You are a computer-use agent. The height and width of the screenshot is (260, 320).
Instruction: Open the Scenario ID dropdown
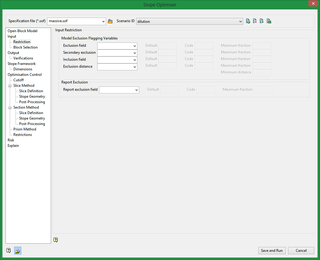click(x=240, y=21)
